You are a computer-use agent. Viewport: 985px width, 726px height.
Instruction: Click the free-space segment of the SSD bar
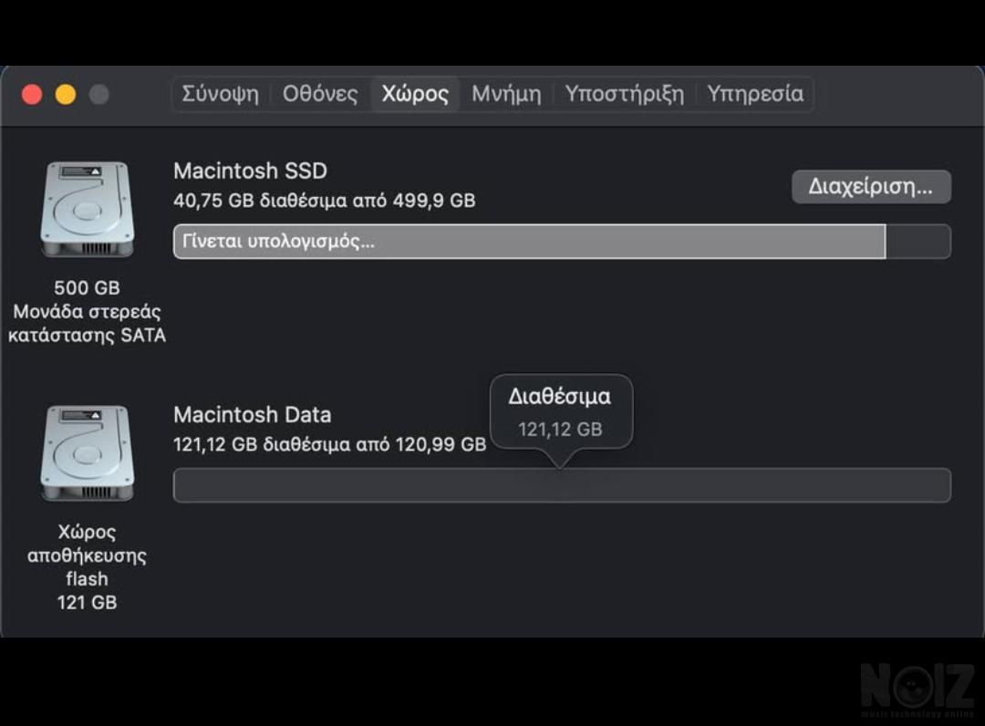point(918,242)
